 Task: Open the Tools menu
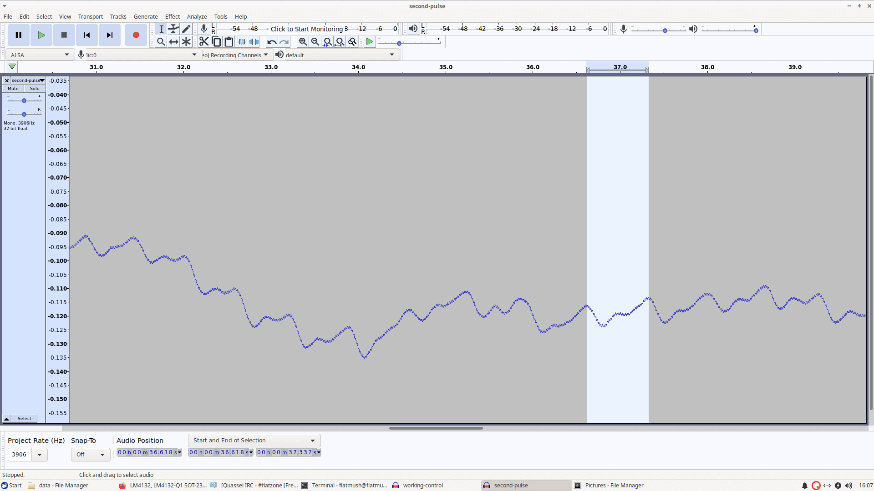pos(221,17)
